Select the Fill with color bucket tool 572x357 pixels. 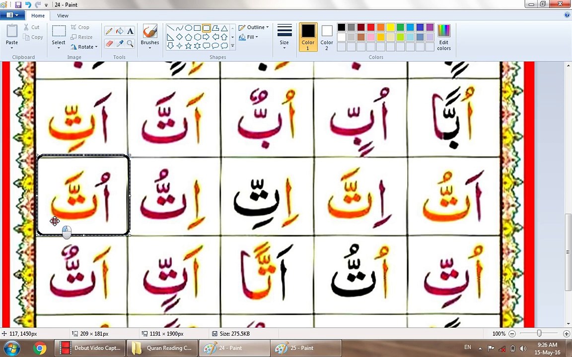[x=120, y=31]
